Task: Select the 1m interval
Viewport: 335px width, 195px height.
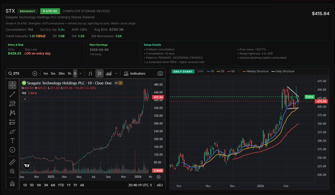Action: tap(46, 74)
